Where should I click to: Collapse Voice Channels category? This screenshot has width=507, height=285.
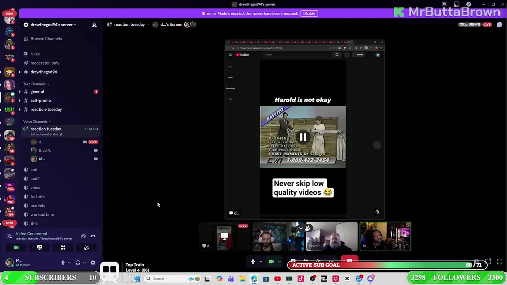pos(37,122)
